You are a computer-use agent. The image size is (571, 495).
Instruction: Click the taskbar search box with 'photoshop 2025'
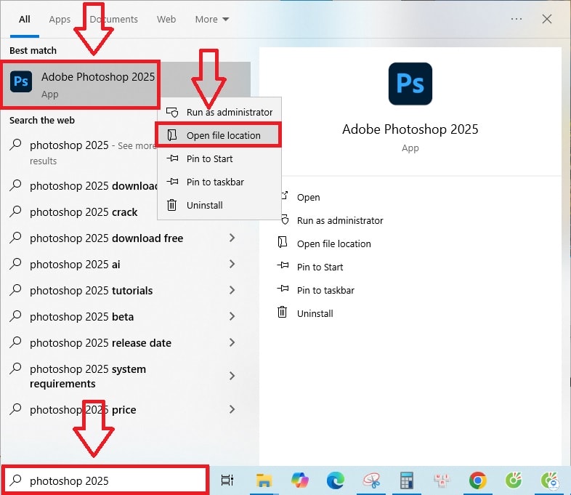click(105, 480)
